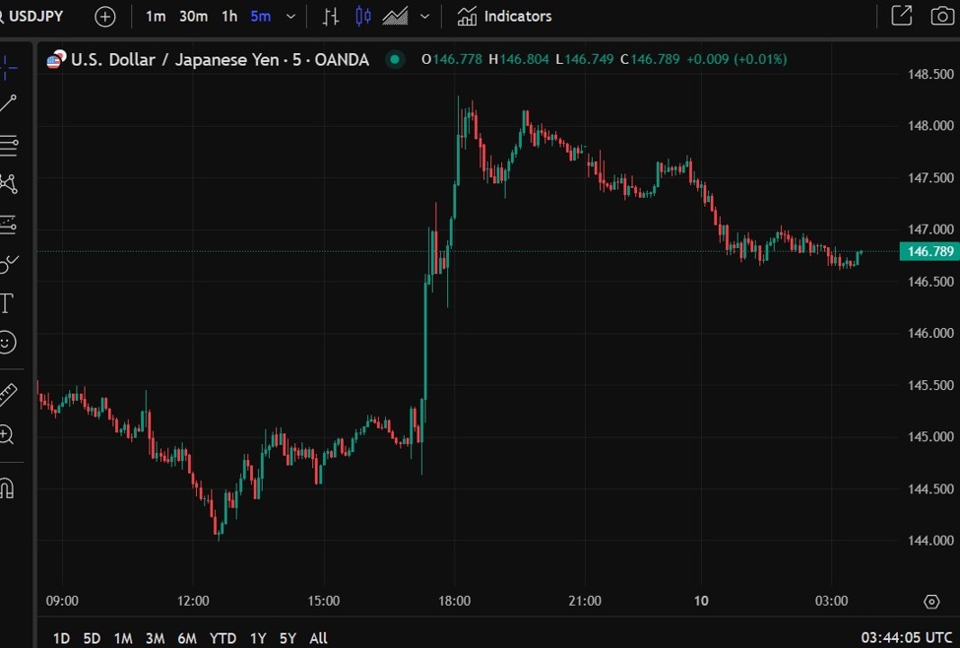Expand the chart type dropdown arrow
Image resolution: width=960 pixels, height=648 pixels.
[424, 17]
